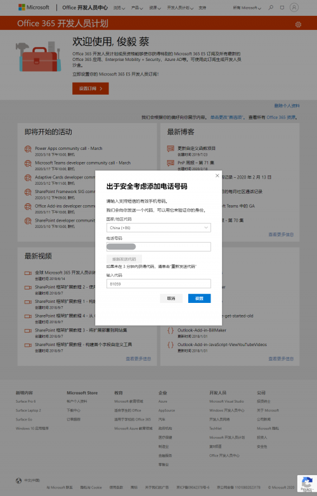
Task: Click the globe language selector icon in footer
Action: (18, 481)
